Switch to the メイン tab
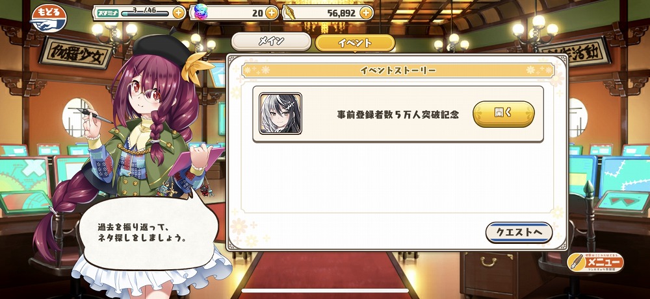Screen dimensions: 650x299 [x=271, y=42]
